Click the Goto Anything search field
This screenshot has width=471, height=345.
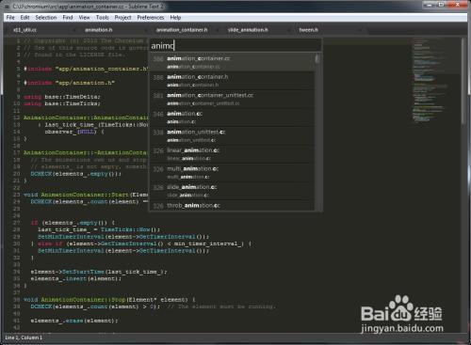pos(235,46)
